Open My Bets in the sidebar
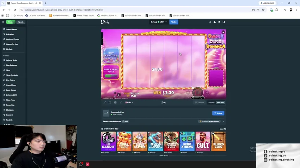The width and height of the screenshot is (300, 168). (9, 49)
